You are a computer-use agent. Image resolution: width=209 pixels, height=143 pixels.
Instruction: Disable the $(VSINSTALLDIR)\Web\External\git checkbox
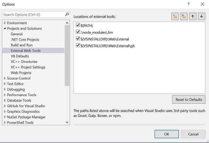(x=78, y=45)
